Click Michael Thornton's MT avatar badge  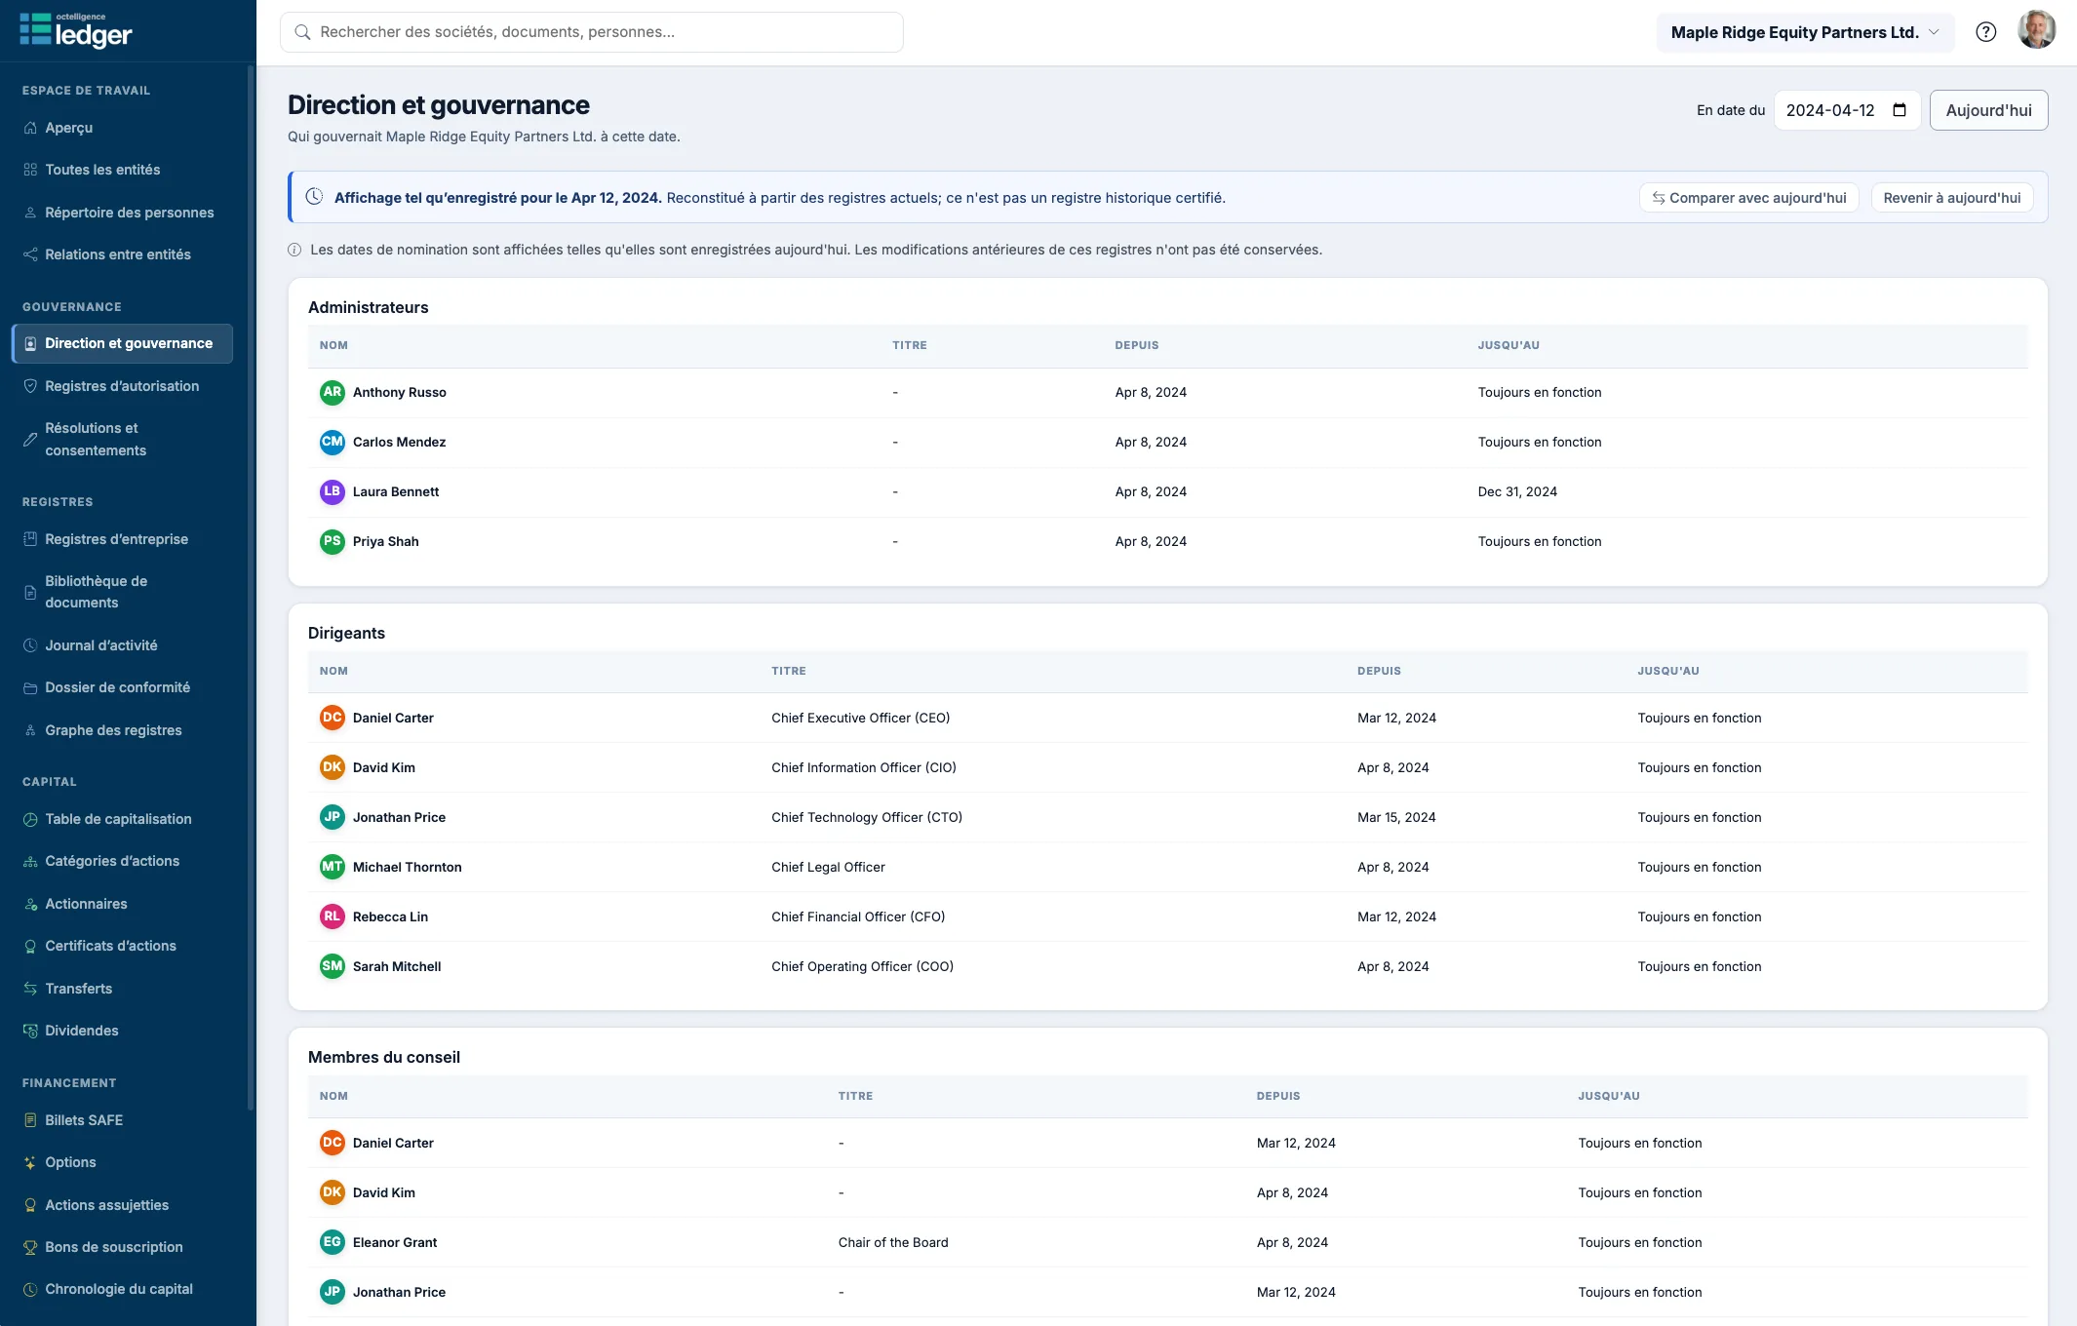point(333,867)
